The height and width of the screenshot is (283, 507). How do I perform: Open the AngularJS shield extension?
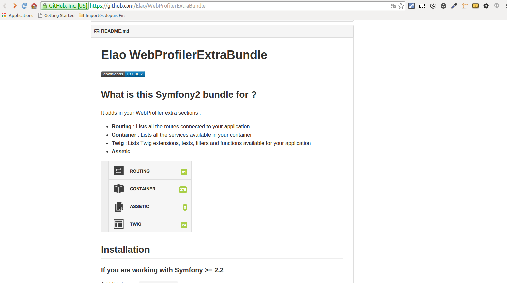(x=444, y=6)
